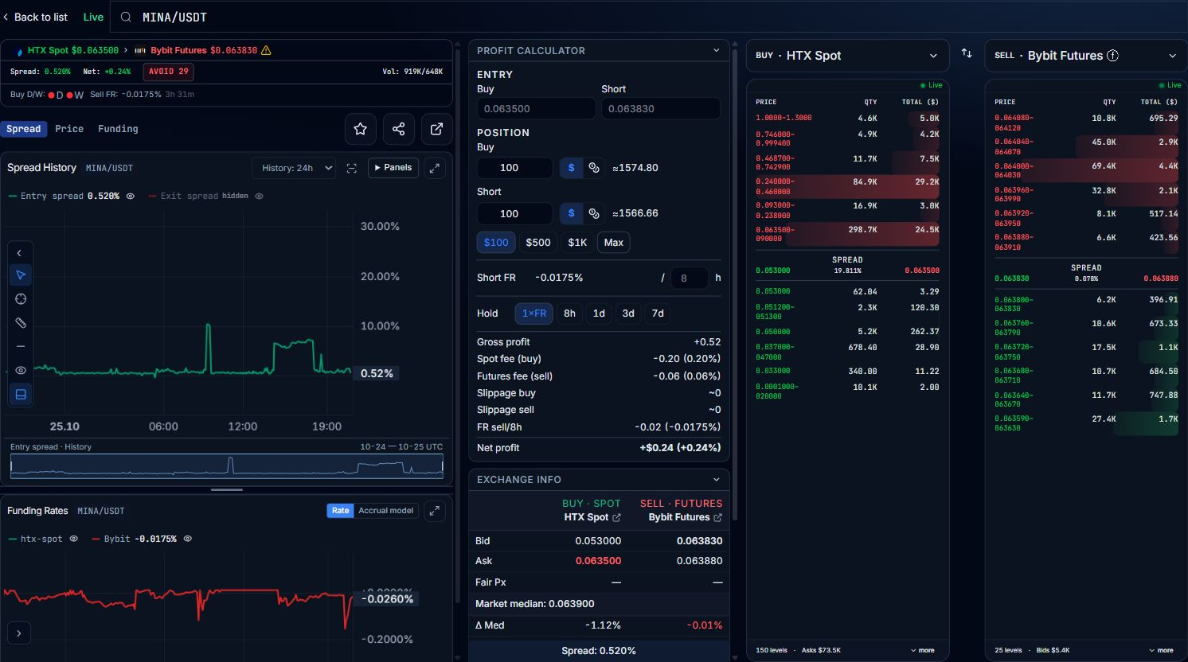Toggle htx-spot funding line visibility

pos(73,539)
